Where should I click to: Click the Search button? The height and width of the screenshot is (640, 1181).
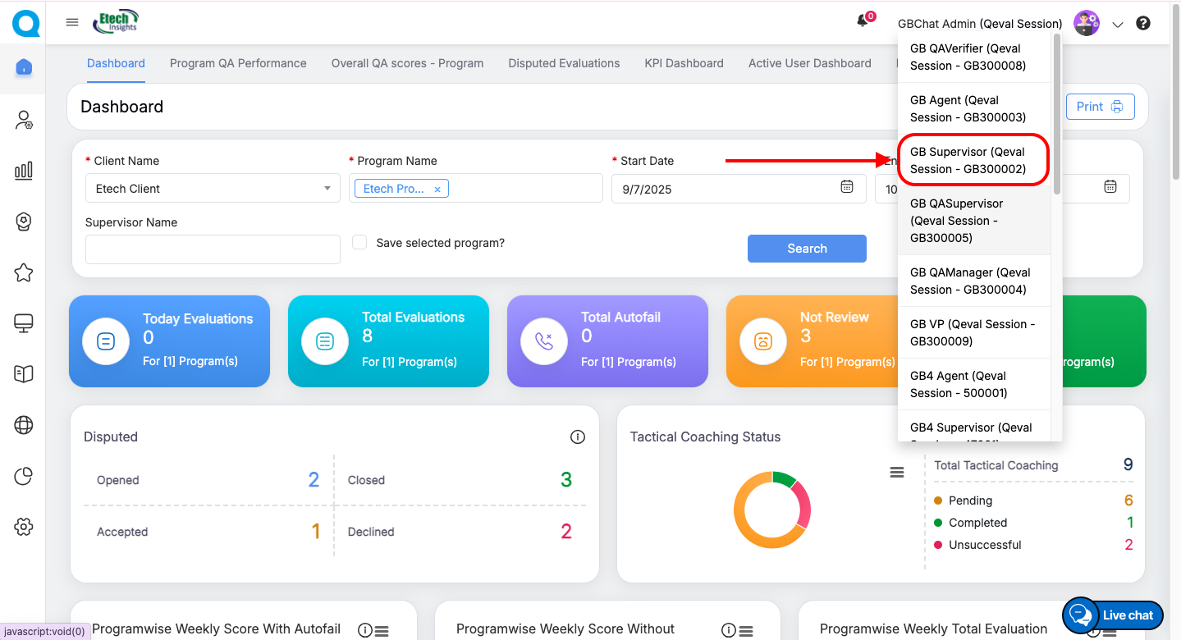tap(807, 249)
